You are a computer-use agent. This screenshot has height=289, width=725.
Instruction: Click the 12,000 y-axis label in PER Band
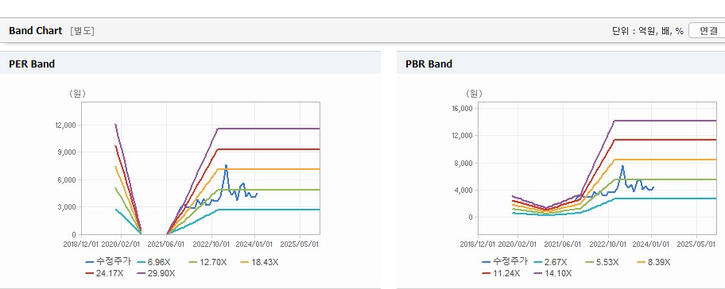click(x=66, y=125)
